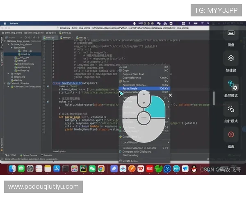
Task: Expand the images folder in project tree
Action: click(x=9, y=73)
